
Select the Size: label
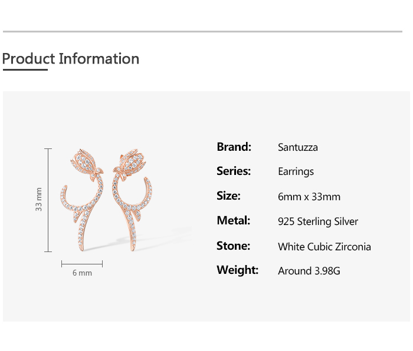228,196
